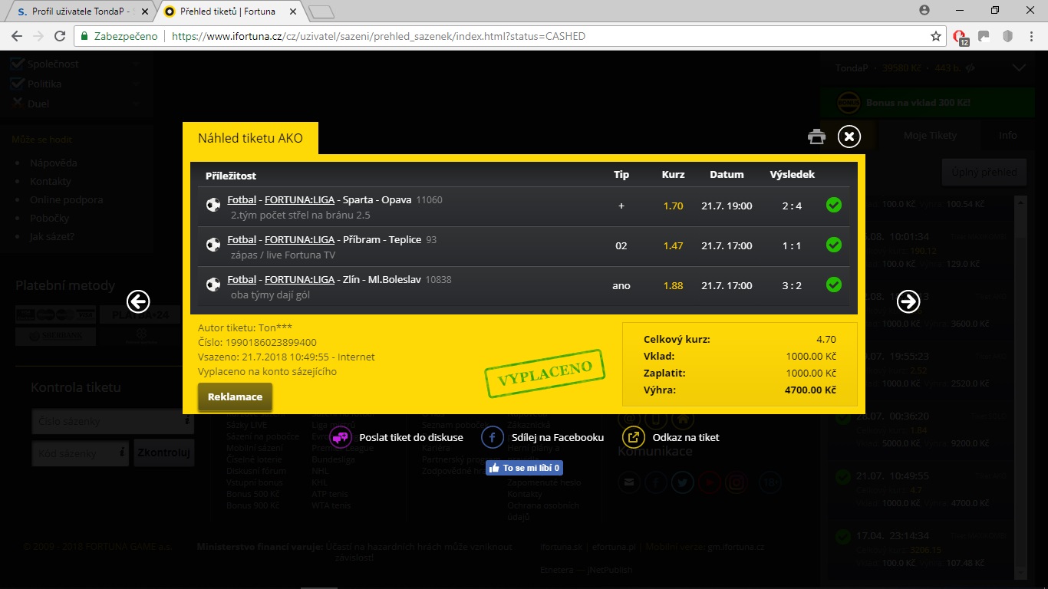Screen dimensions: 1048x589
Task: Reload the page with refresh icon
Action: point(60,36)
